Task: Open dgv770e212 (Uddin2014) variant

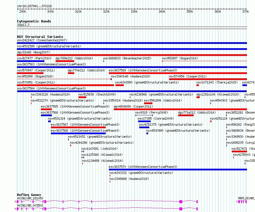Action: pyautogui.click(x=87, y=70)
